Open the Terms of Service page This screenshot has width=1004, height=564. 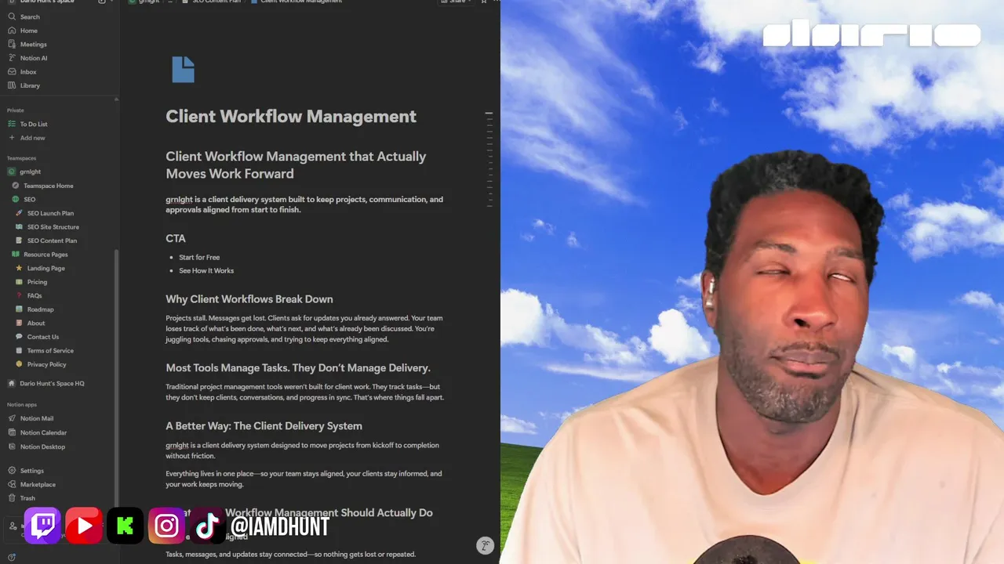click(50, 351)
